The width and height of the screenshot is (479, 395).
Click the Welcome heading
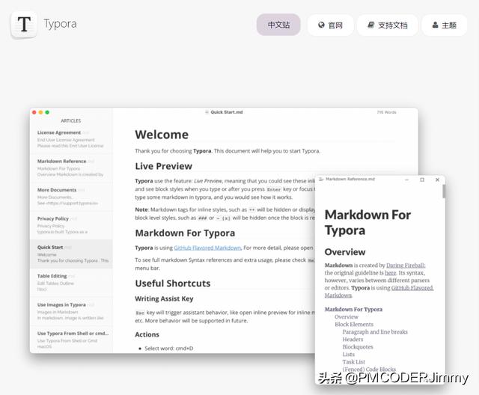(x=162, y=135)
